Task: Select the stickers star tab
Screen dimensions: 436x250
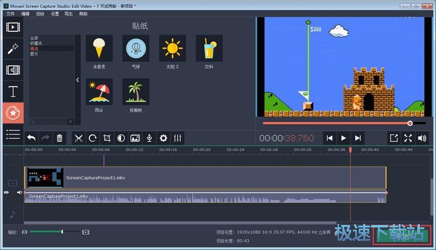Action: point(13,113)
